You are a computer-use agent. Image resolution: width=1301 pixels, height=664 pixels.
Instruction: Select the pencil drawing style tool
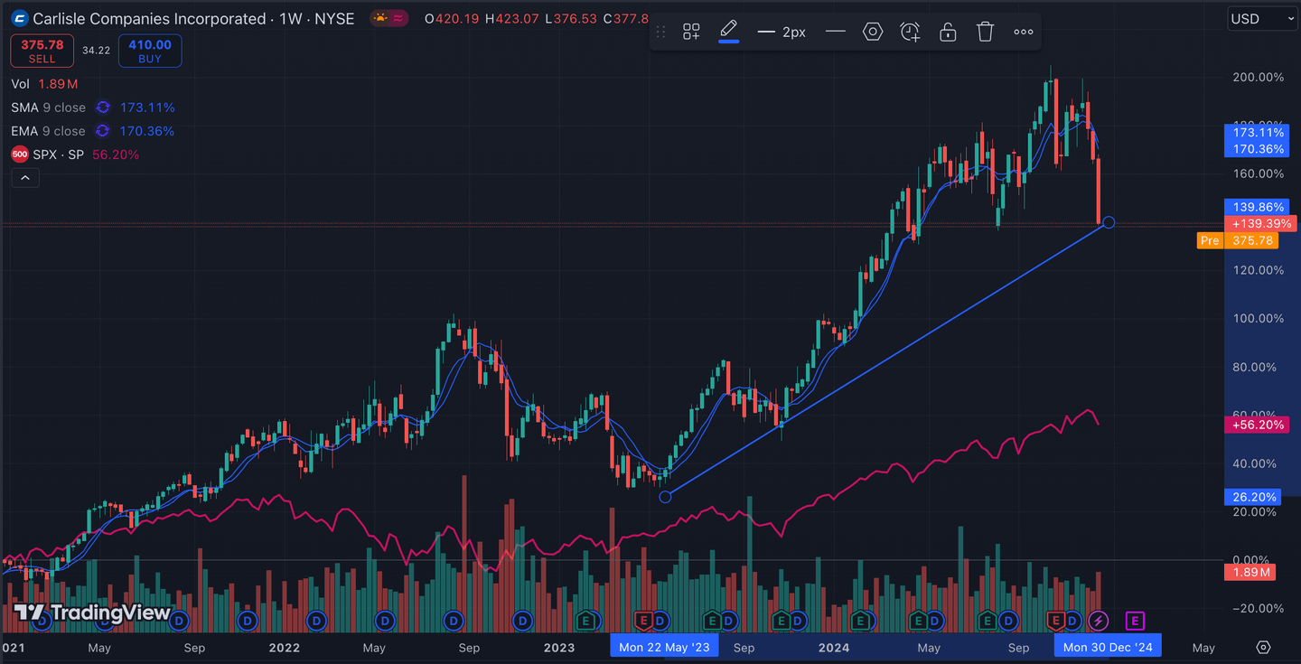coord(729,31)
